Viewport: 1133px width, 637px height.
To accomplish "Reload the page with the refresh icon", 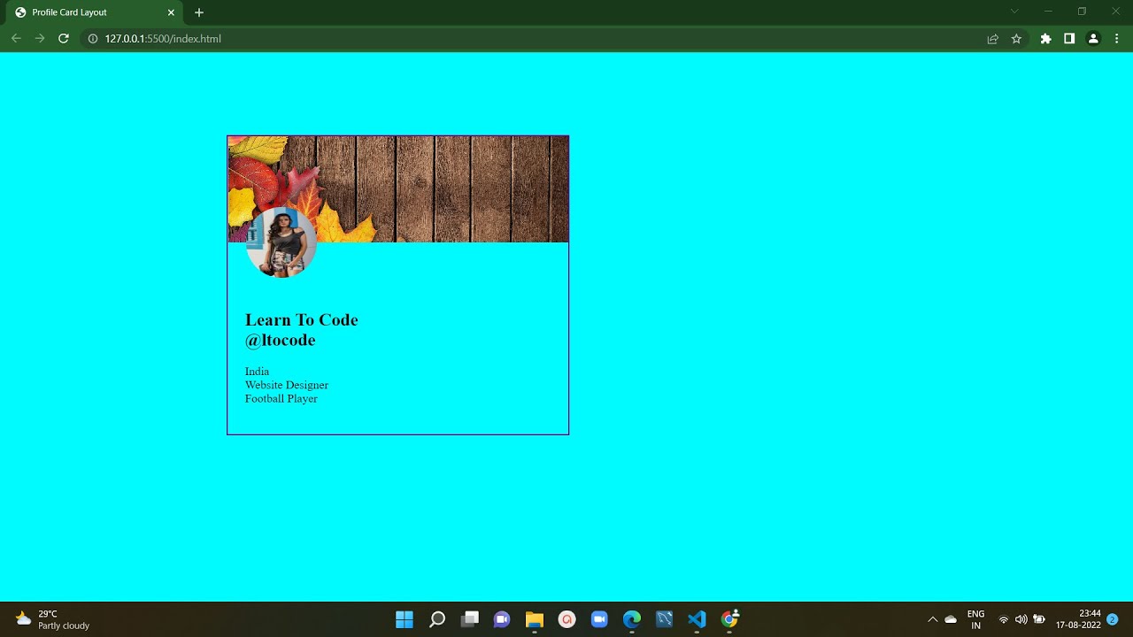I will (63, 39).
